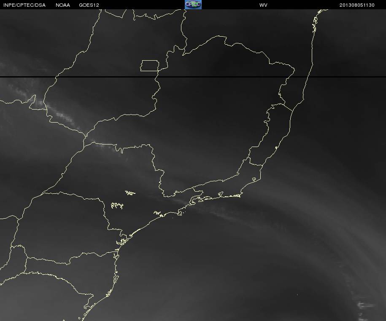This screenshot has height=321, width=386.
Task: Select the GOES12 satellite label
Action: [89, 5]
